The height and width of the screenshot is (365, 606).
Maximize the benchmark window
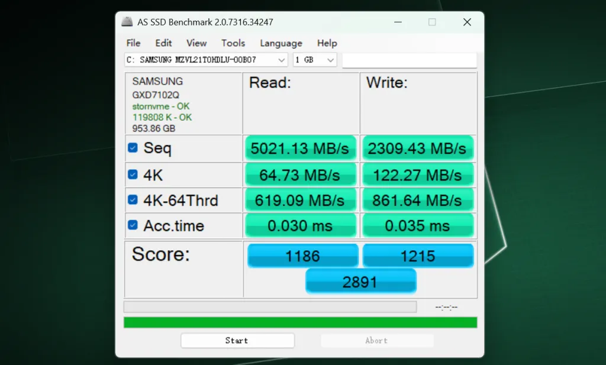(432, 22)
